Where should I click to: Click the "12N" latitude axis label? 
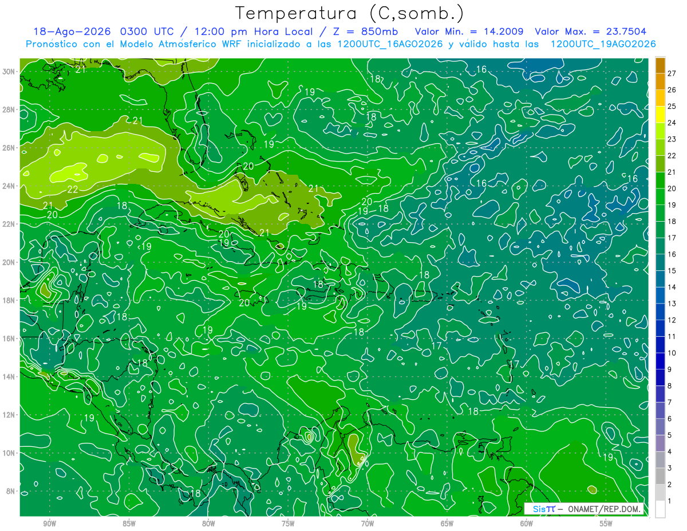coord(10,415)
